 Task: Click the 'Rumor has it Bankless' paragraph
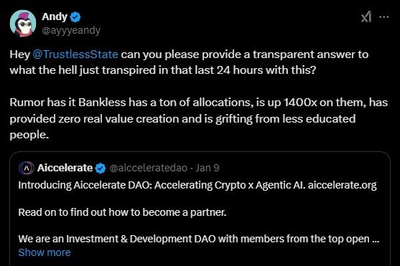(199, 118)
